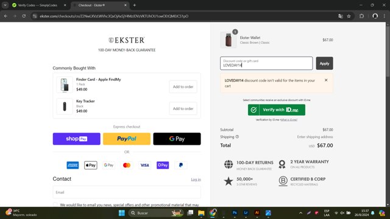Open Illustrator from the taskbar
This screenshot has width=390, height=219.
tap(257, 213)
